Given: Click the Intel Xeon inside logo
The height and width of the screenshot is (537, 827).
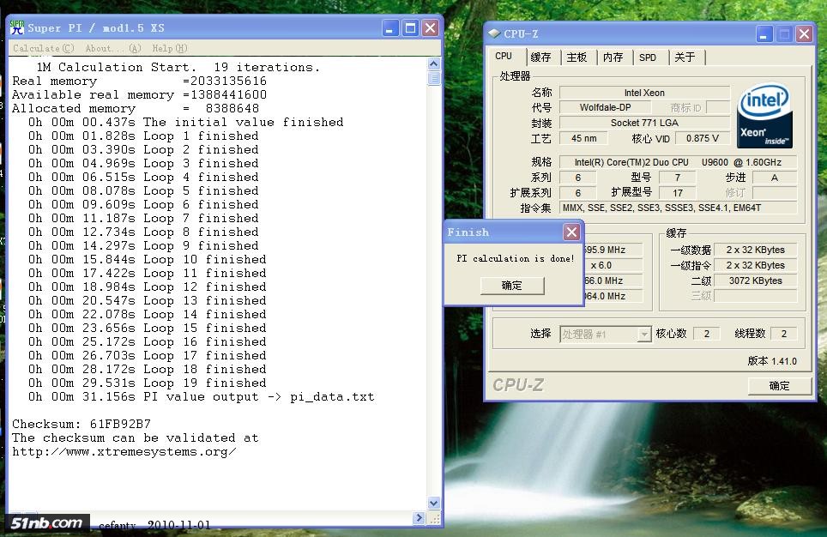Looking at the screenshot, I should click(x=764, y=115).
